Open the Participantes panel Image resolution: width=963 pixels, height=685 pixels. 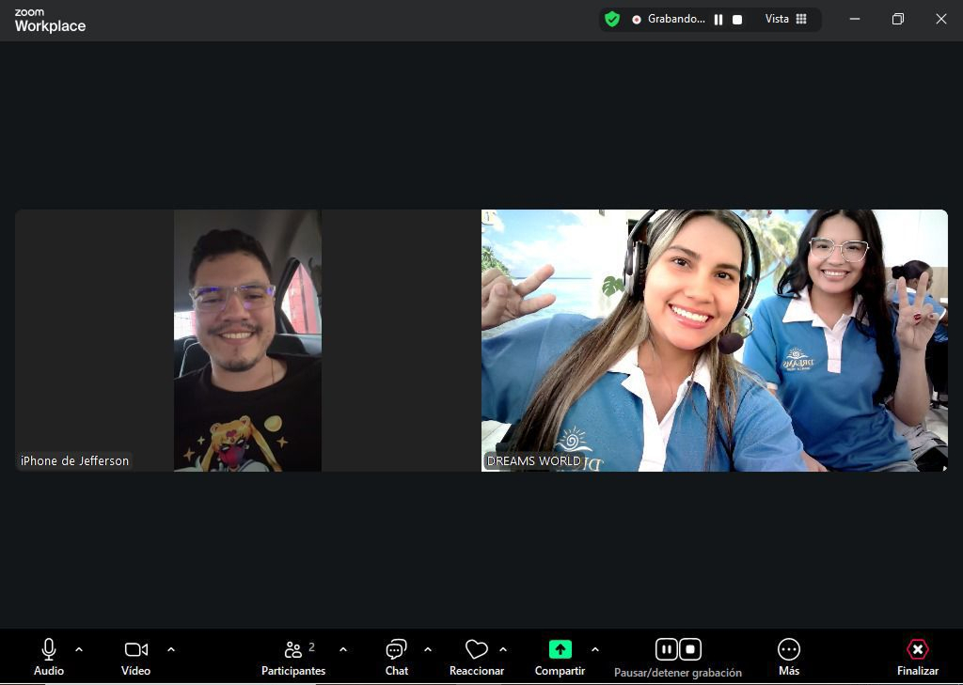point(293,650)
